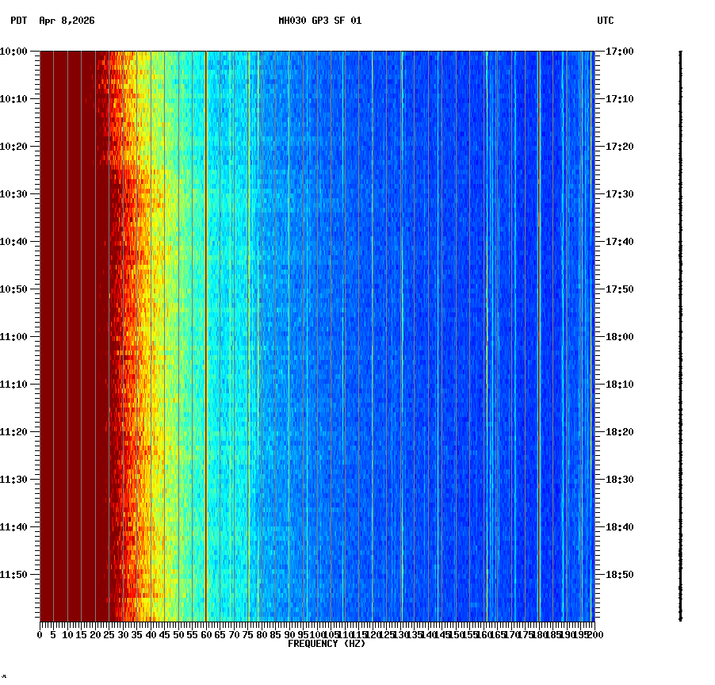Select the UTC timezone label
This screenshot has height=685, width=715.
[x=606, y=22]
